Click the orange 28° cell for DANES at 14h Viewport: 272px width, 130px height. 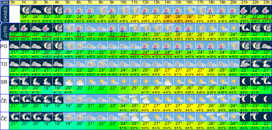pyautogui.click(x=168, y=17)
